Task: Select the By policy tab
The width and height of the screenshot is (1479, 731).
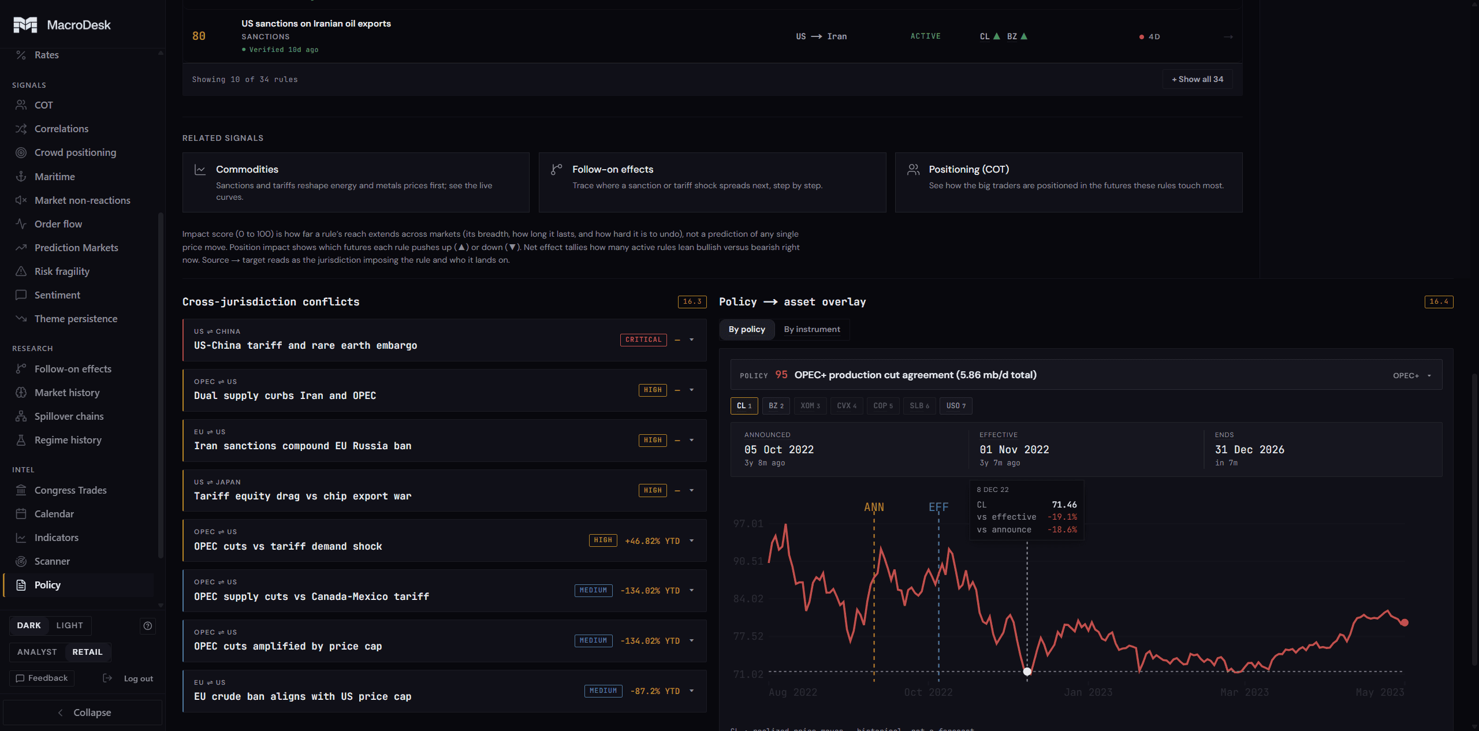Action: [x=747, y=329]
